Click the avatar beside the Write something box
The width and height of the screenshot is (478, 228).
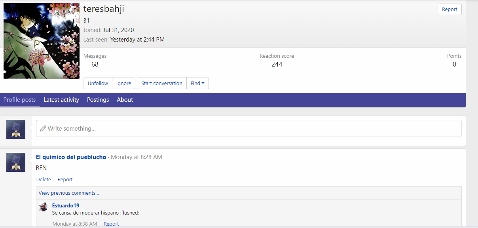tap(16, 129)
